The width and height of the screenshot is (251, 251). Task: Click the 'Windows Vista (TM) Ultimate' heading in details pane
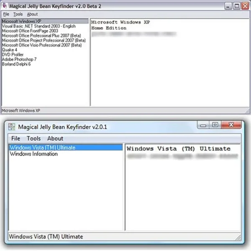179,149
